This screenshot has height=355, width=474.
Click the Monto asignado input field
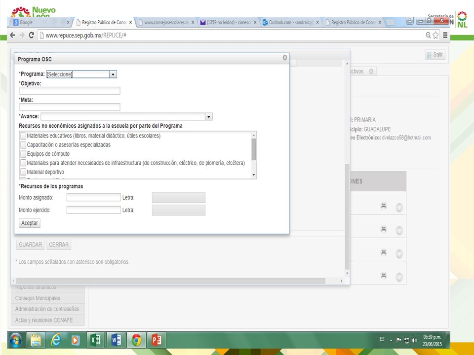(x=94, y=197)
